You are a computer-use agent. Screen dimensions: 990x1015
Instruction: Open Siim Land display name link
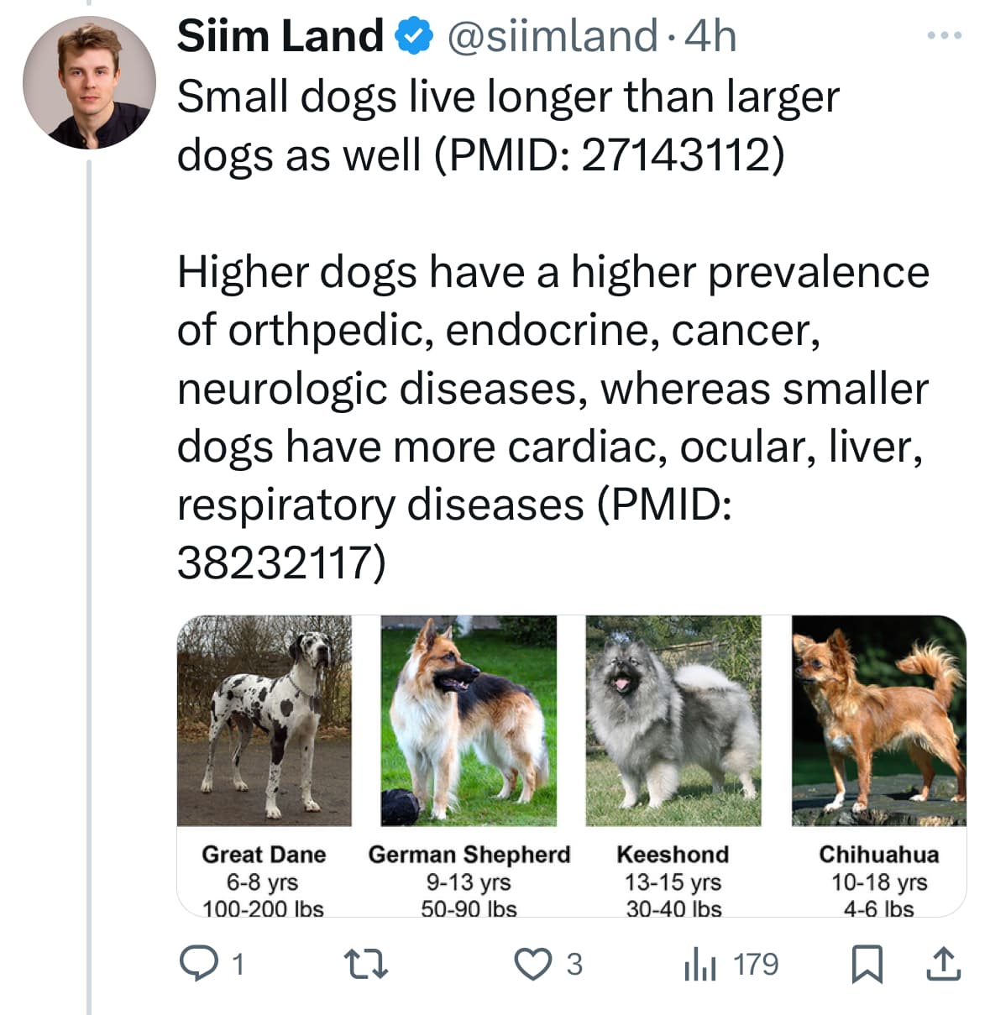pyautogui.click(x=280, y=36)
